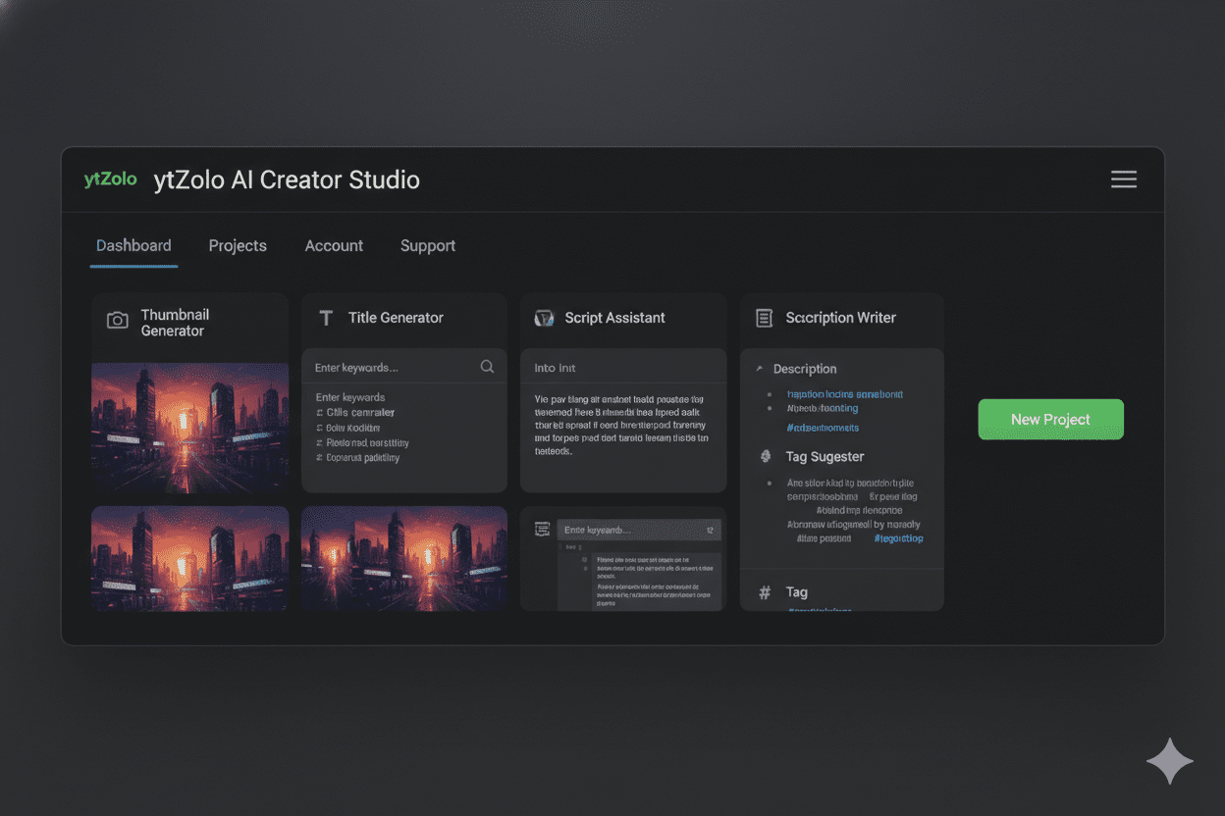The image size is (1225, 816).
Task: Click the Into Init field in Script Assistant
Action: (x=623, y=368)
